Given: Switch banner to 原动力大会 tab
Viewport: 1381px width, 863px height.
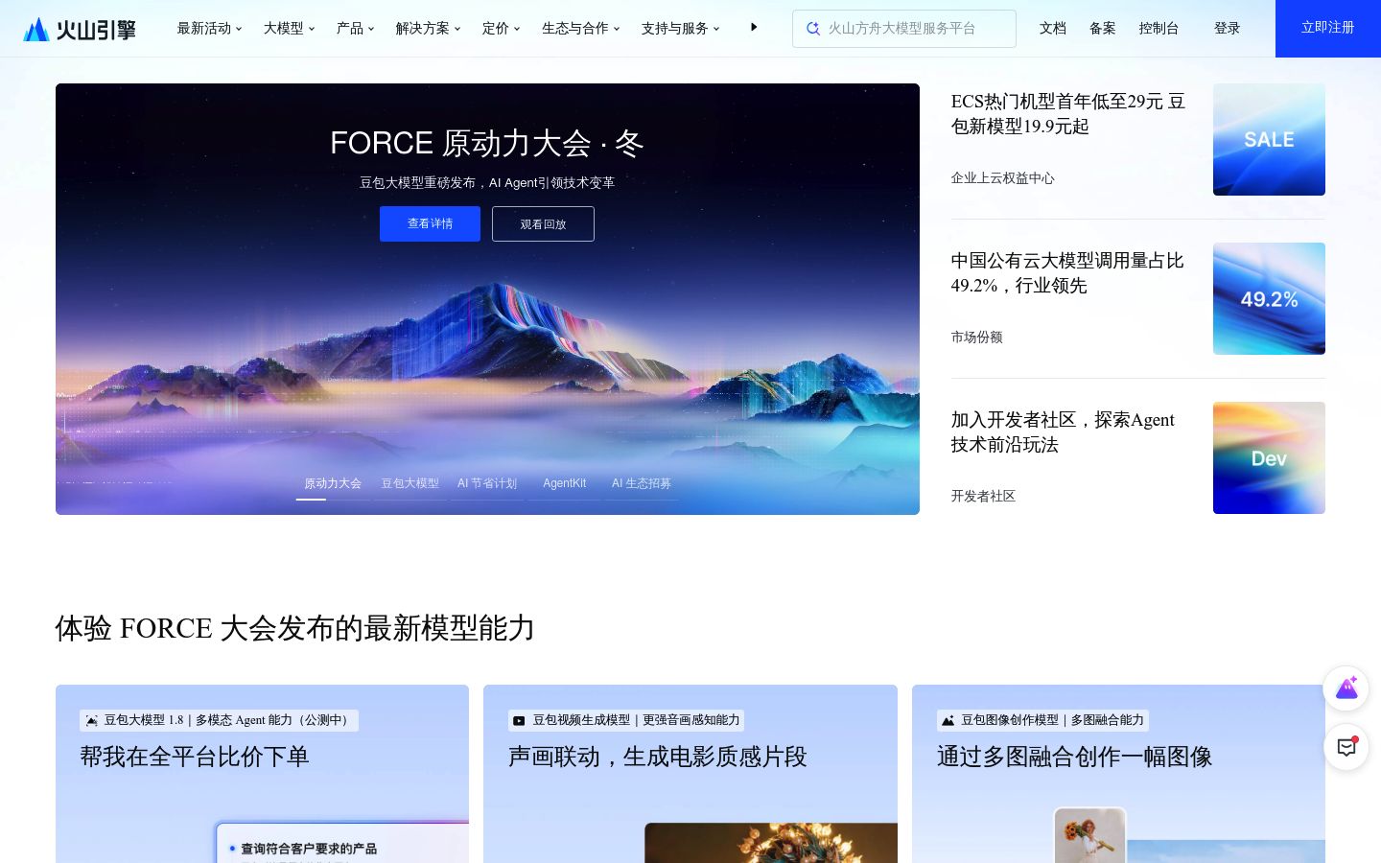Looking at the screenshot, I should (333, 483).
